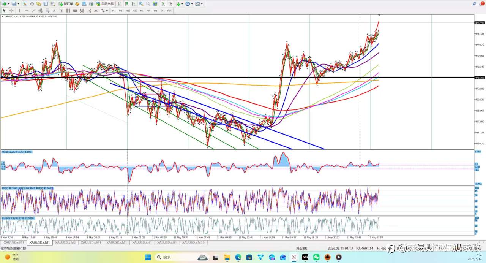Select the text label tool
Image resolution: width=486 pixels, height=263 pixels.
coord(61,11)
